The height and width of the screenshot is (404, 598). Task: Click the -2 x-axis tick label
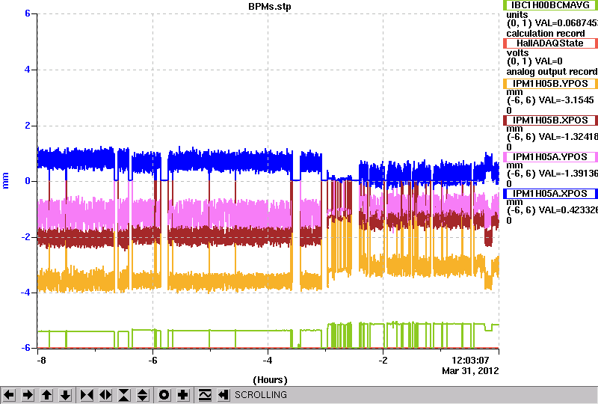[383, 361]
